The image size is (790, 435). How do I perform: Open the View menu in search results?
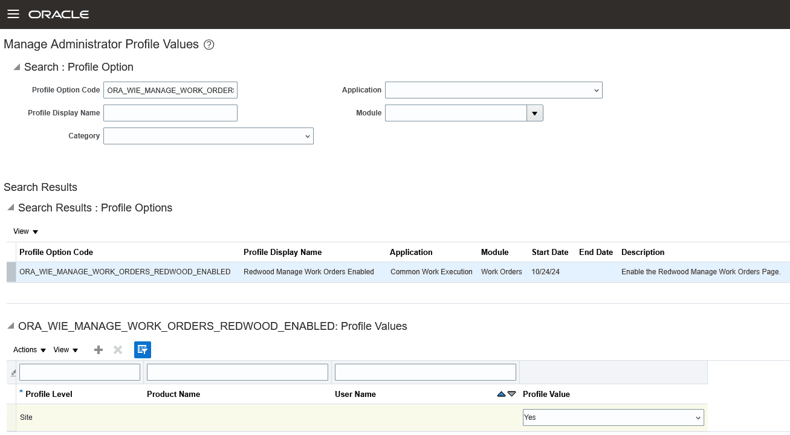click(25, 231)
